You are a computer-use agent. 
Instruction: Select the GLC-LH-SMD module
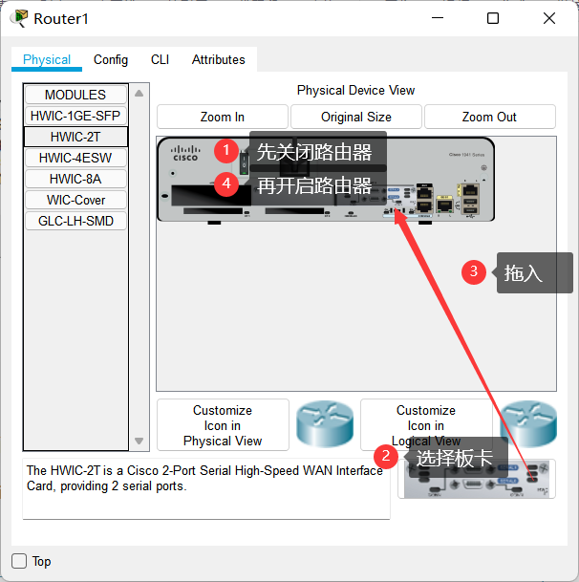[x=75, y=221]
